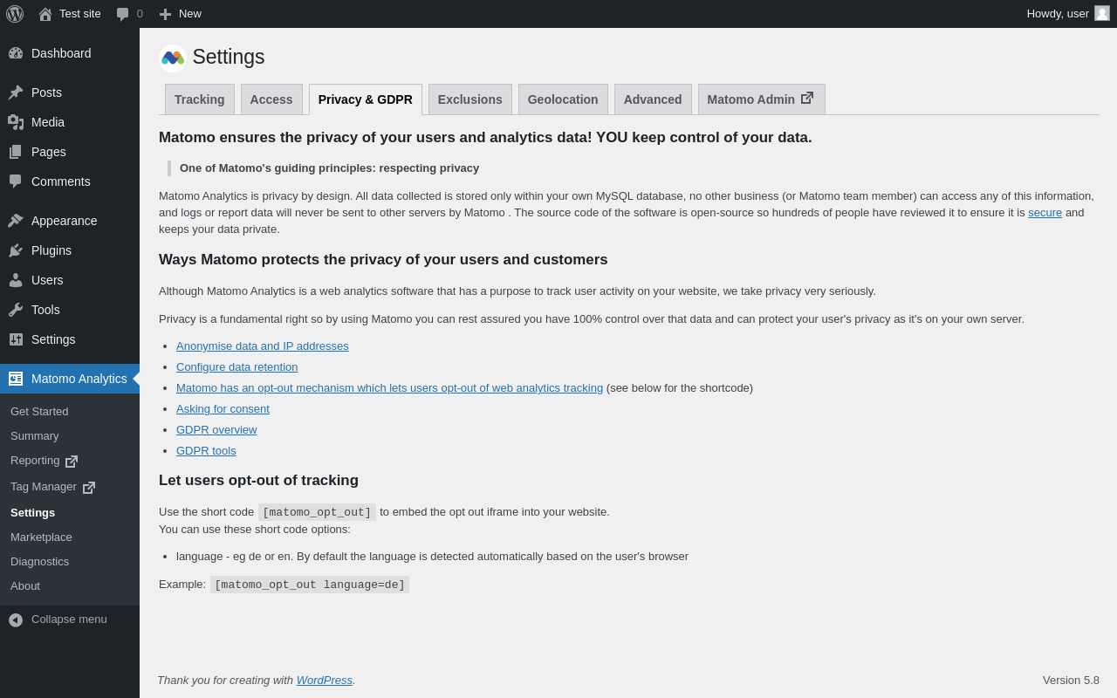Image resolution: width=1117 pixels, height=698 pixels.
Task: Open Diagnostics in Matomo submenu
Action: point(39,561)
